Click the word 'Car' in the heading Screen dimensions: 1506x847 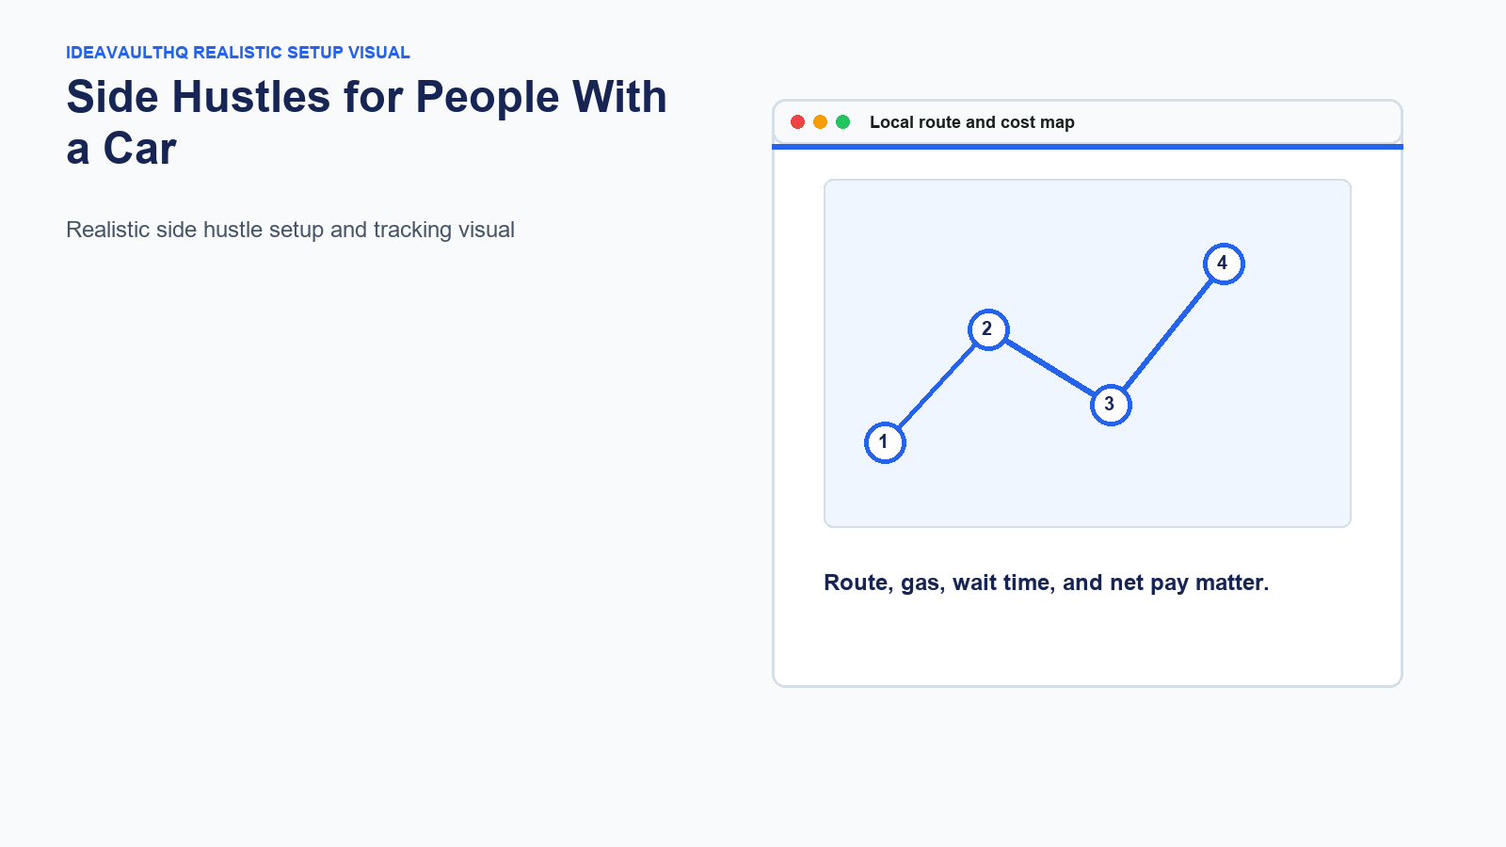pos(139,149)
